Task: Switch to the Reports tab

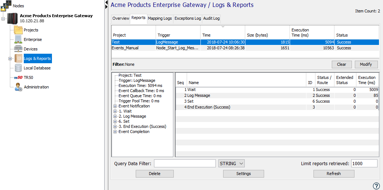Action: (139, 18)
